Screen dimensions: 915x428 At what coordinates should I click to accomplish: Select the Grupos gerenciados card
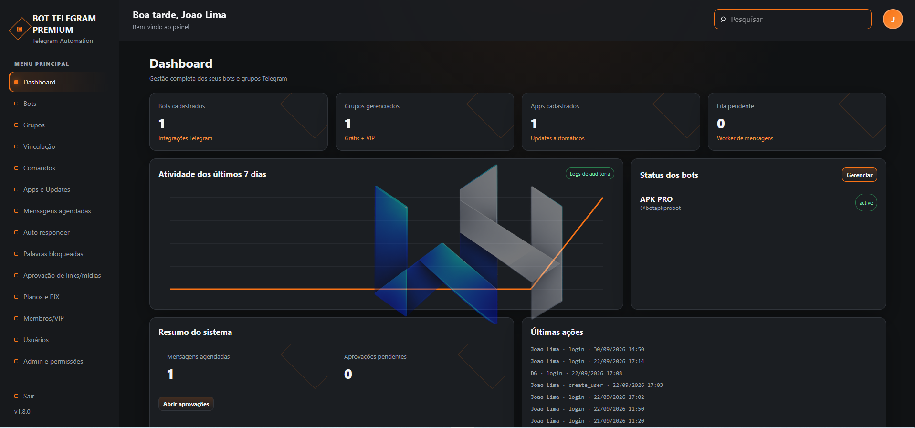pos(425,122)
